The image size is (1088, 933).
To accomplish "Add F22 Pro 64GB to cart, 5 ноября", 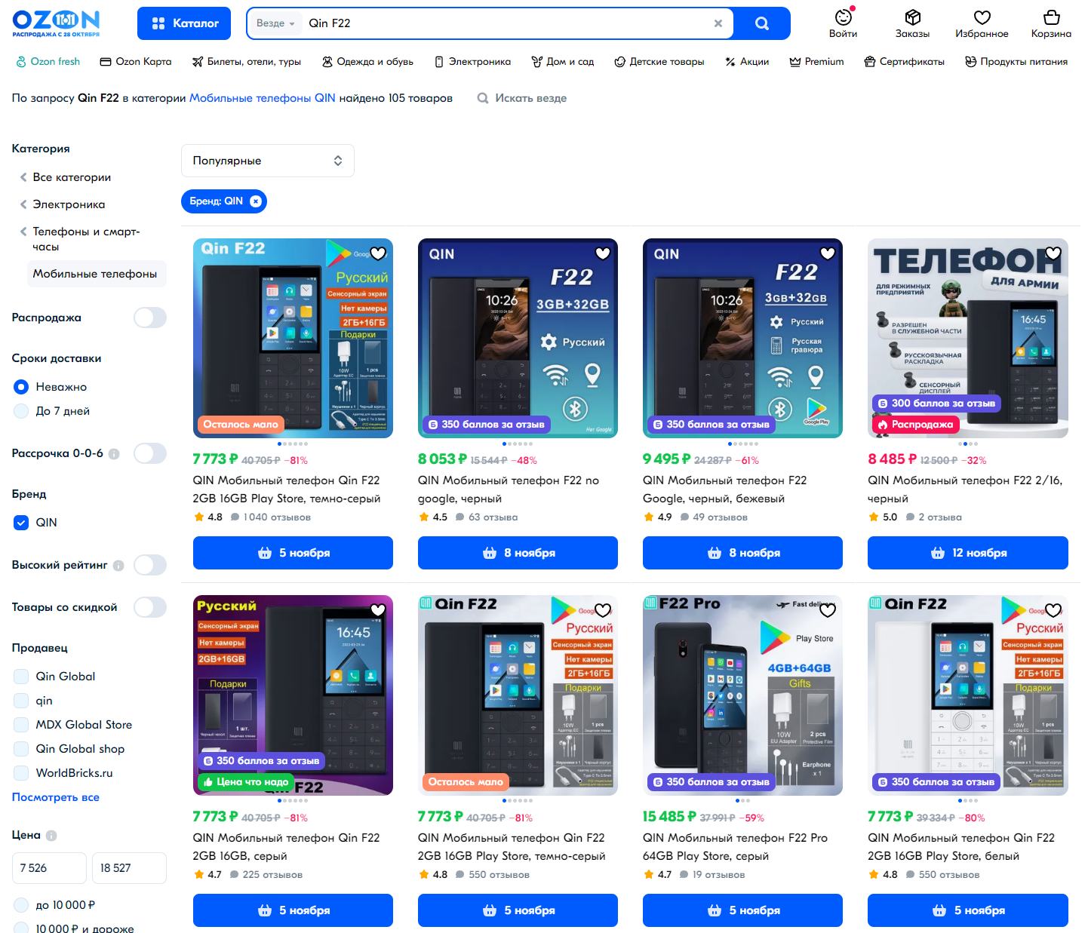I will [x=742, y=910].
